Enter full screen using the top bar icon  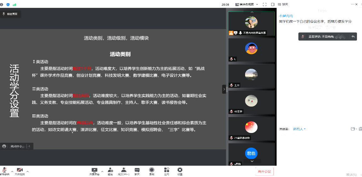tap(265, 4)
